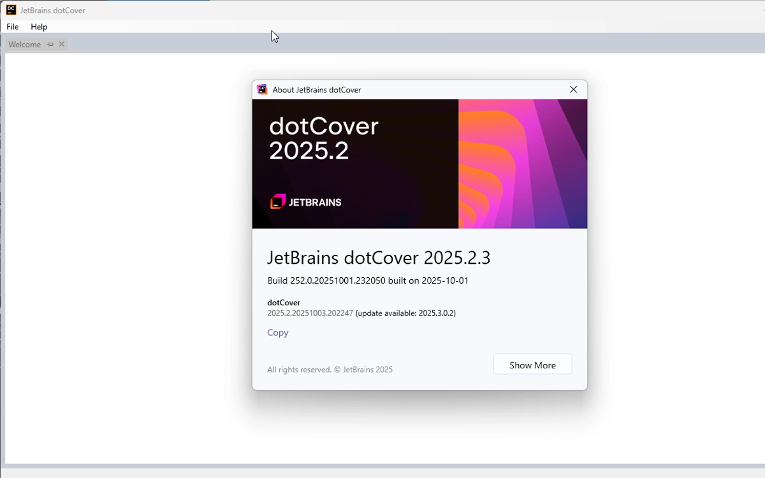Click the JetBrains dotCover main window title
765x478 pixels.
click(53, 10)
